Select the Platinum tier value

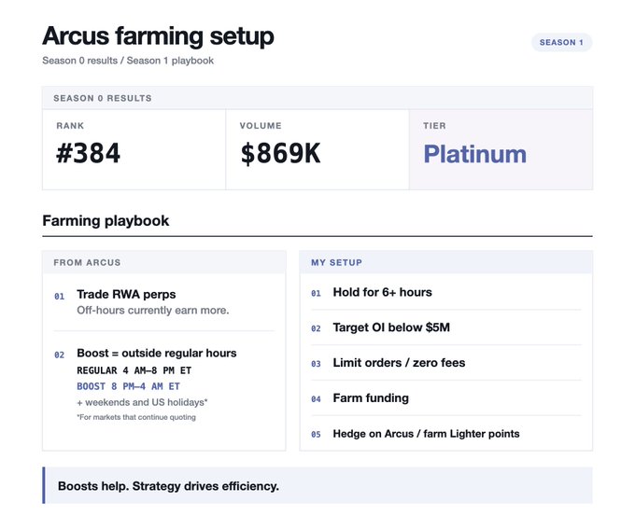(475, 154)
